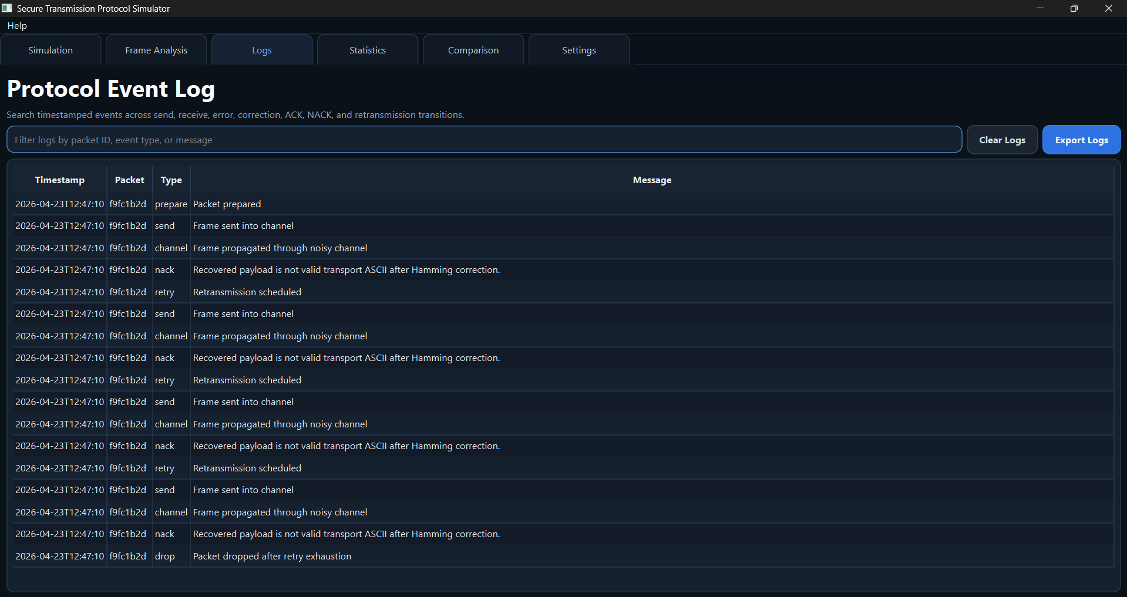1127x597 pixels.
Task: Click the Packet column header
Action: coord(130,180)
